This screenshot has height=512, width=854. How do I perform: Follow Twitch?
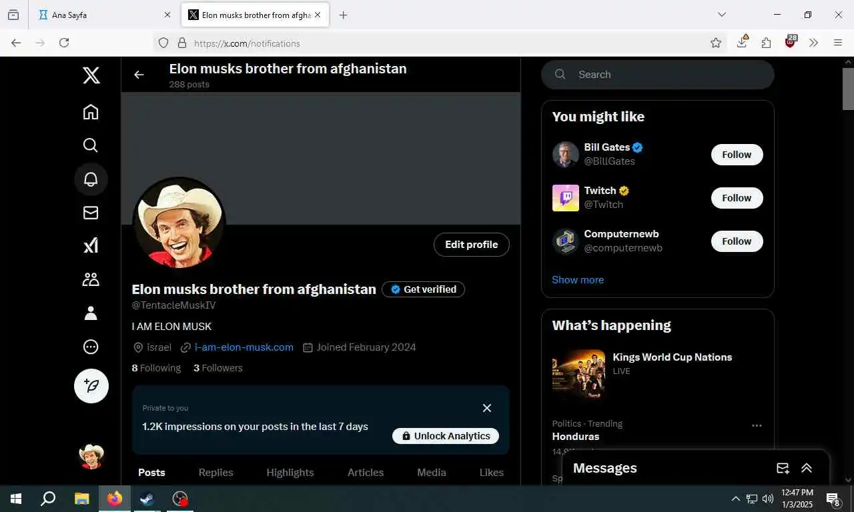[737, 198]
